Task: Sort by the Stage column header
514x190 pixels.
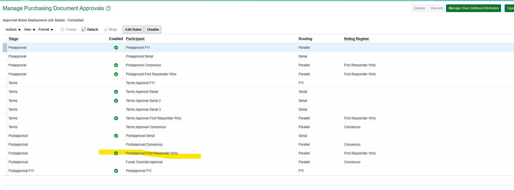Action: (13, 39)
